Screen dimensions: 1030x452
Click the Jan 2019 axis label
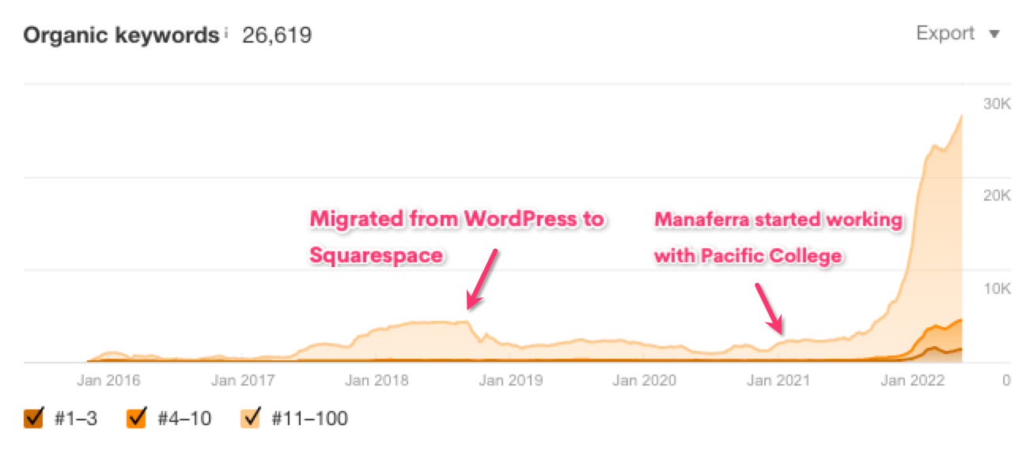click(511, 380)
